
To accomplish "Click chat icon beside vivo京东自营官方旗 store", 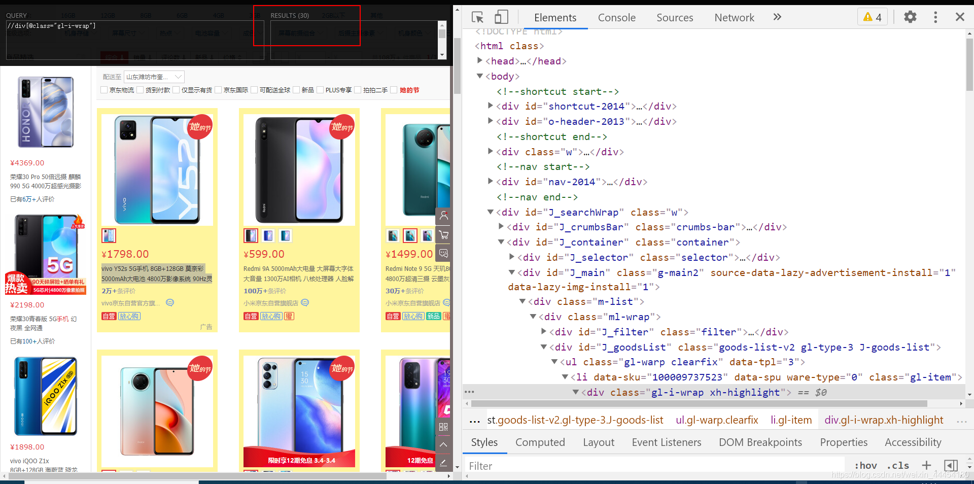I will point(170,303).
